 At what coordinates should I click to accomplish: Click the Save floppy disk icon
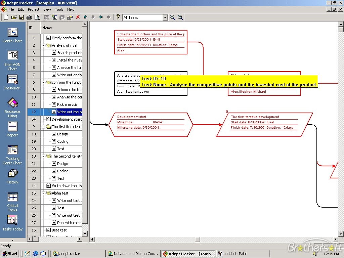21,17
